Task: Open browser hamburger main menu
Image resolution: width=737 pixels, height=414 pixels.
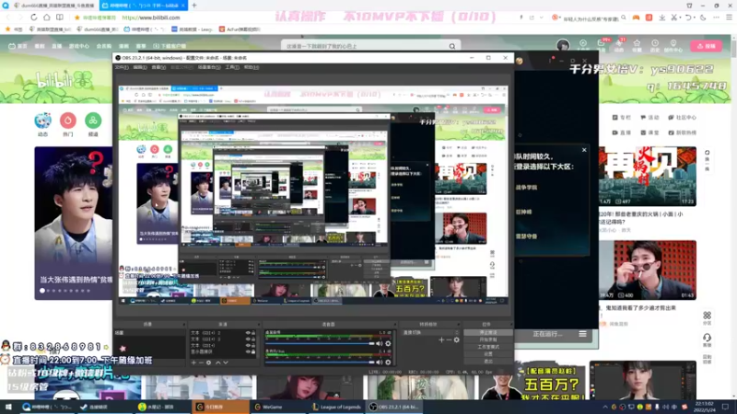Action: tap(729, 17)
